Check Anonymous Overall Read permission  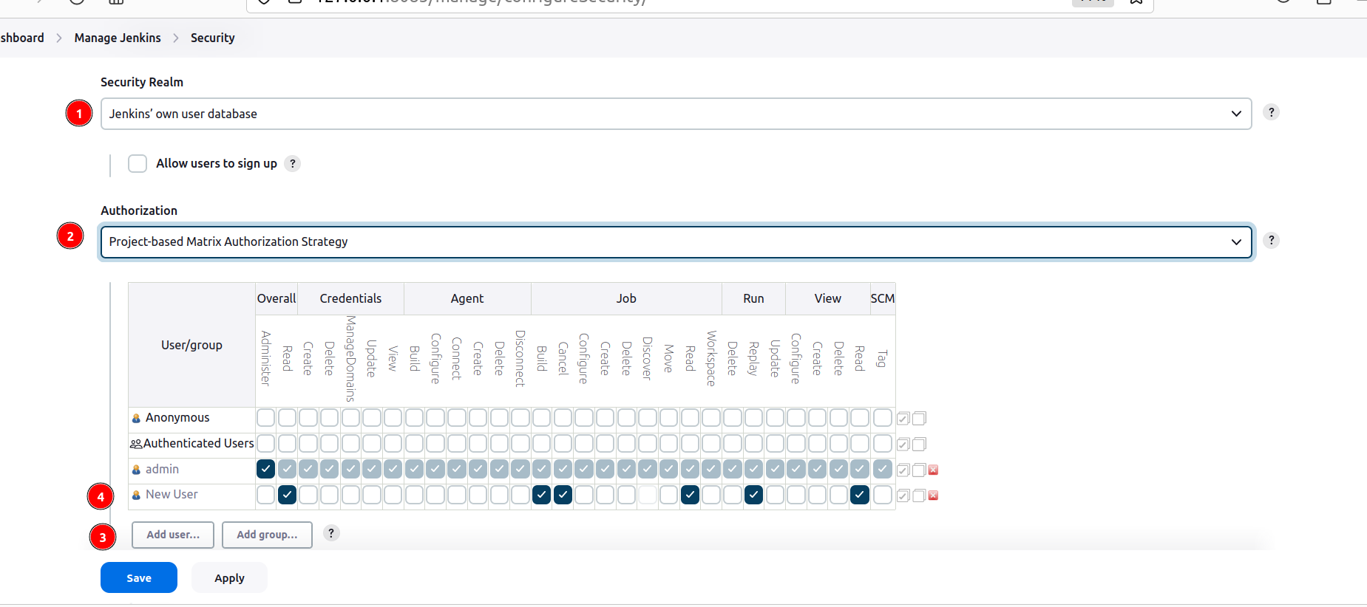287,418
